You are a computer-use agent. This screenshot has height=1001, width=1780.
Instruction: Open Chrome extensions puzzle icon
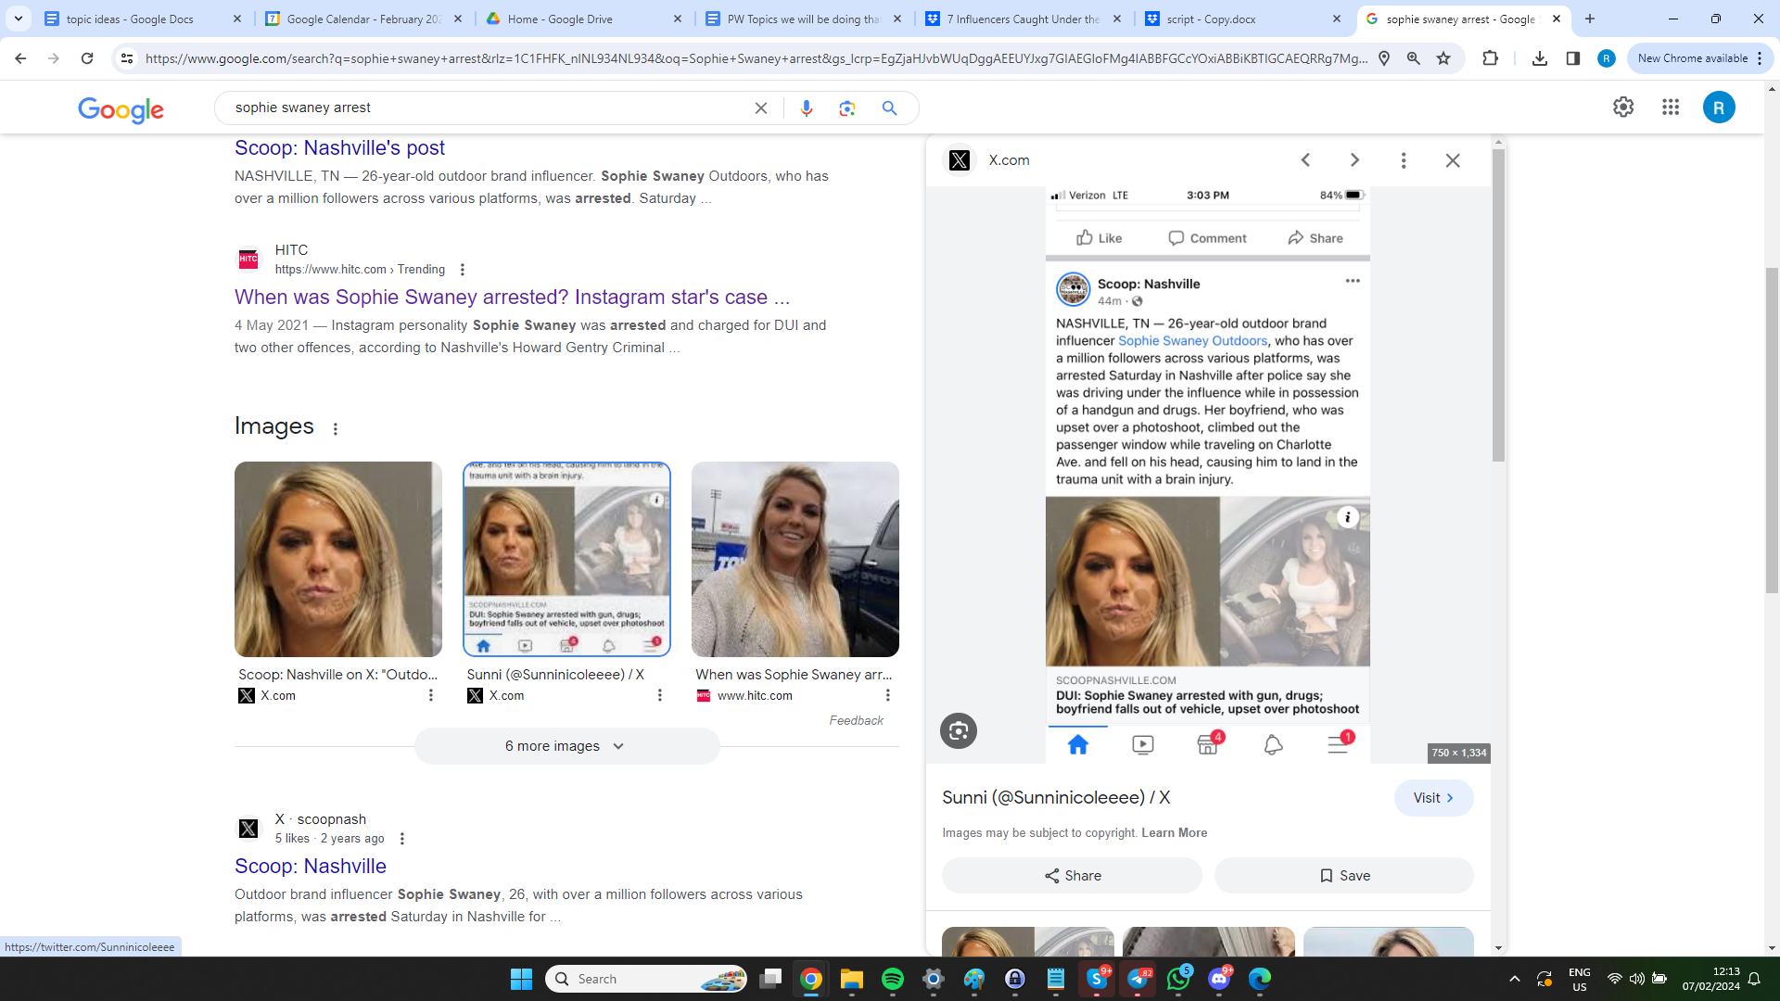[1490, 58]
